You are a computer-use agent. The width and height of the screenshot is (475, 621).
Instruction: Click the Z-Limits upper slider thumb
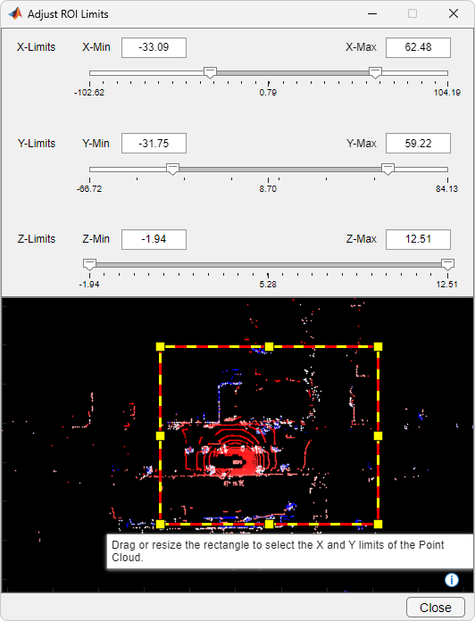(x=447, y=265)
